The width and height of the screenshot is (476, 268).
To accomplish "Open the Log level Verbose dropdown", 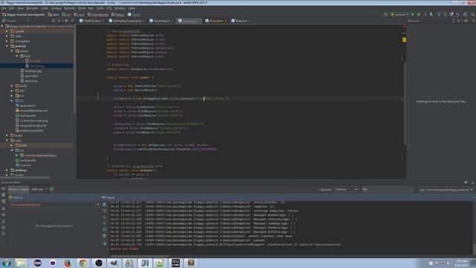I will [x=346, y=189].
